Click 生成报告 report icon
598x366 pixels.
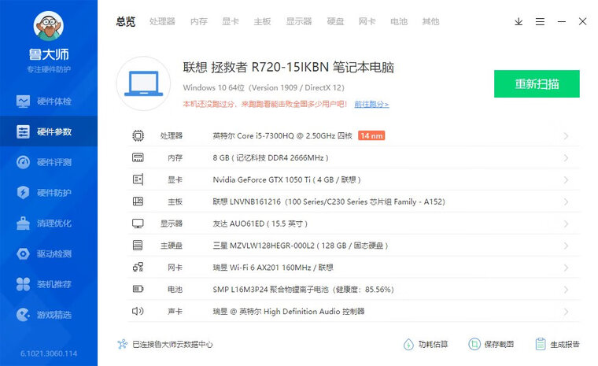coord(541,344)
